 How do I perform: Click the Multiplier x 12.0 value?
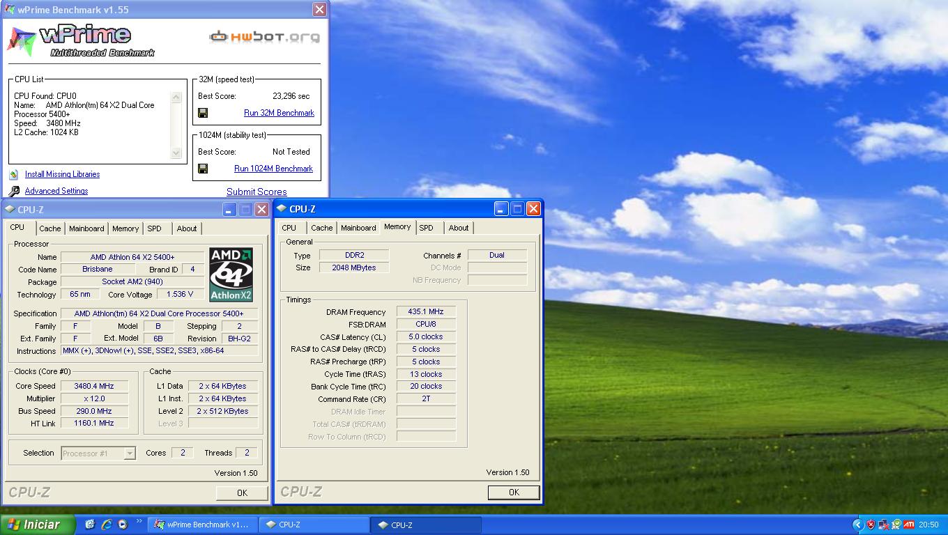pos(94,398)
